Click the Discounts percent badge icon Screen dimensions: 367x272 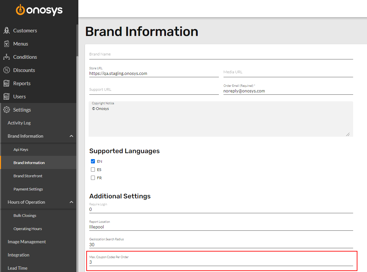tap(7, 70)
